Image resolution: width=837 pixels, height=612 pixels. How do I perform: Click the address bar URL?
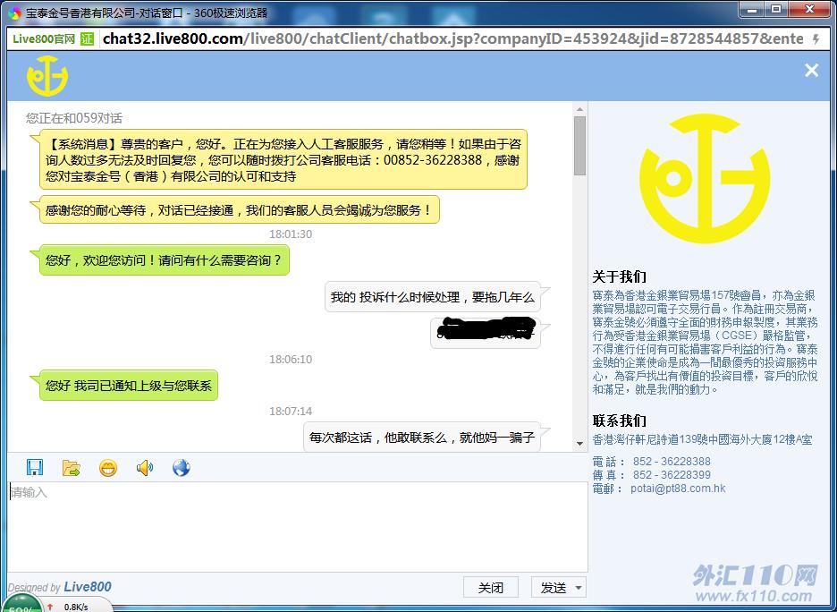(452, 39)
